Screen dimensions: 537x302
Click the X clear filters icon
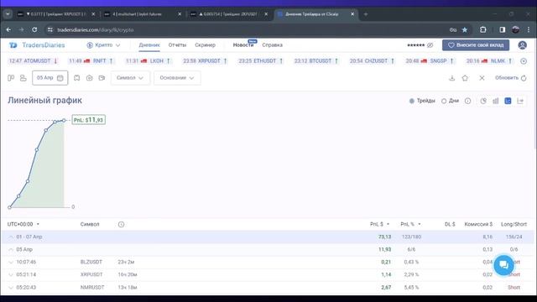482,78
